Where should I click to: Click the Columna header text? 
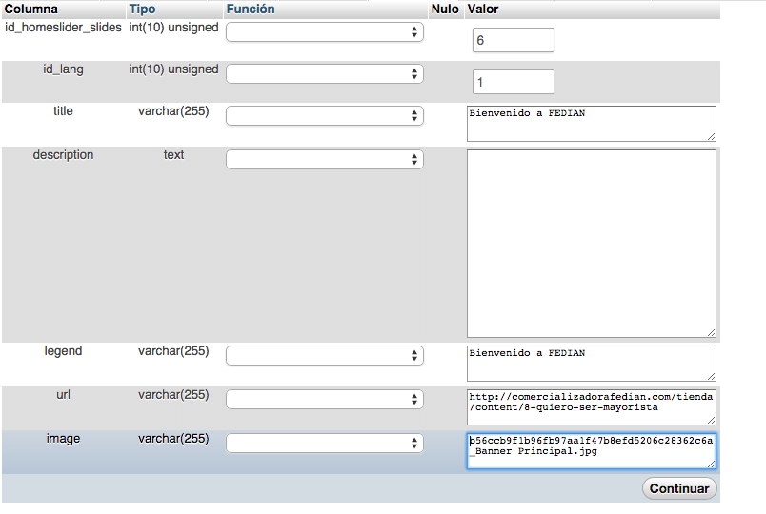(31, 10)
